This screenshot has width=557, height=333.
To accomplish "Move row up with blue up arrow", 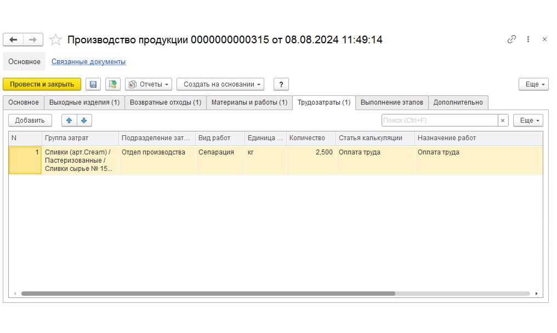I will pyautogui.click(x=69, y=120).
